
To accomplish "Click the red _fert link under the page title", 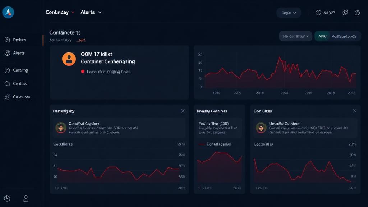I will coord(81,40).
